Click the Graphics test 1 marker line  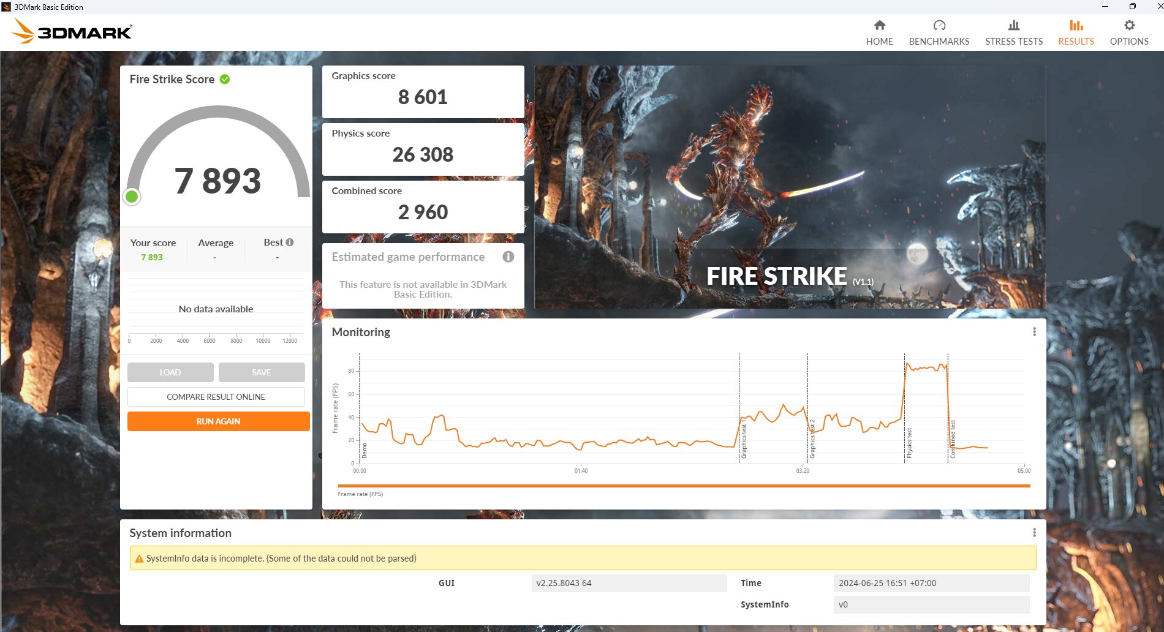point(739,408)
